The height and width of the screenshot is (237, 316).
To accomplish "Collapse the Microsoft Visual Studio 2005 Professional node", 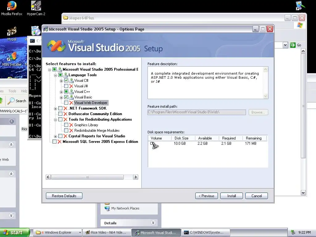I will click(50, 70).
